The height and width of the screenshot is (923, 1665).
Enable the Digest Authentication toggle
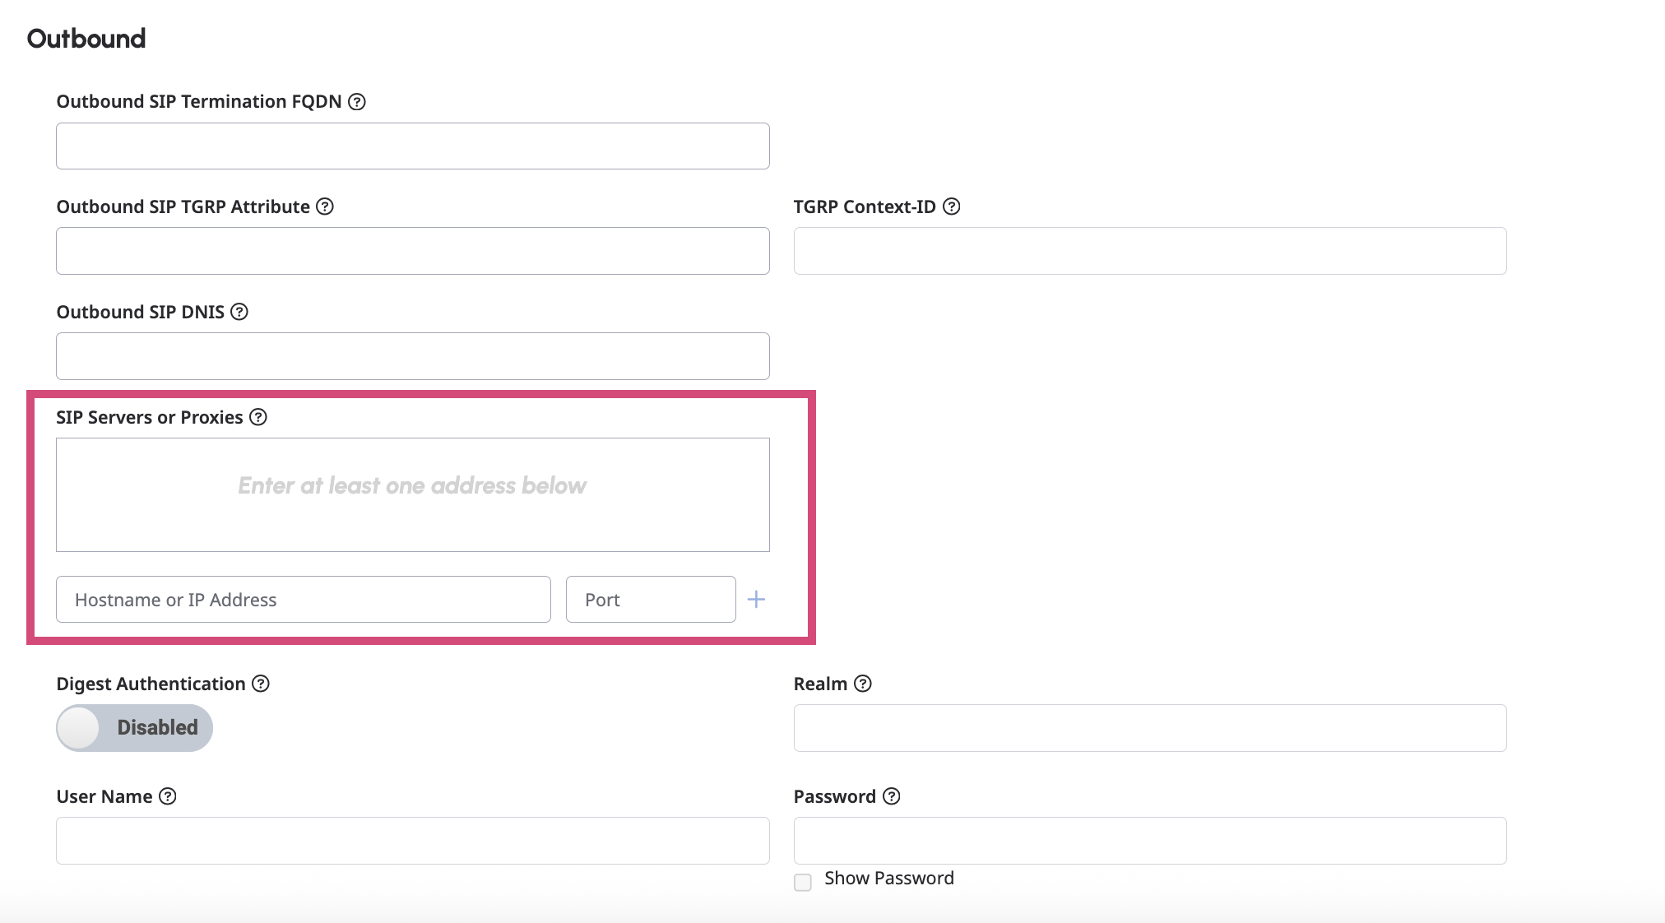click(134, 728)
